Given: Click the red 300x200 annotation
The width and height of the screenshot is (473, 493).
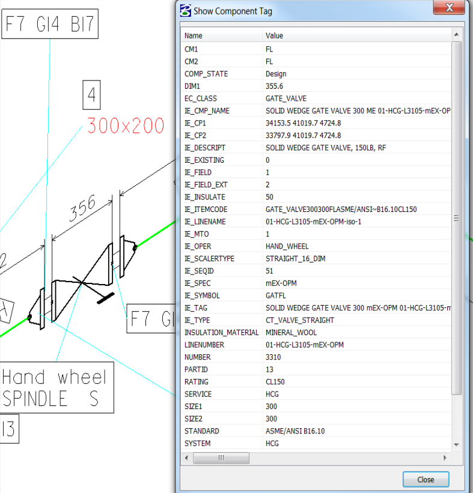Looking at the screenshot, I should [126, 126].
